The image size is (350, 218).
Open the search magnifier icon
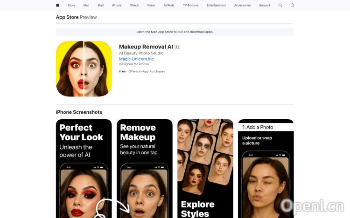coord(280,5)
